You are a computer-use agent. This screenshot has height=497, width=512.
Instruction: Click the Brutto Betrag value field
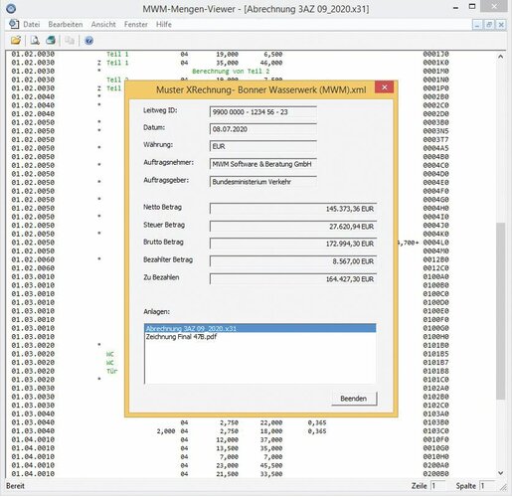(x=293, y=244)
